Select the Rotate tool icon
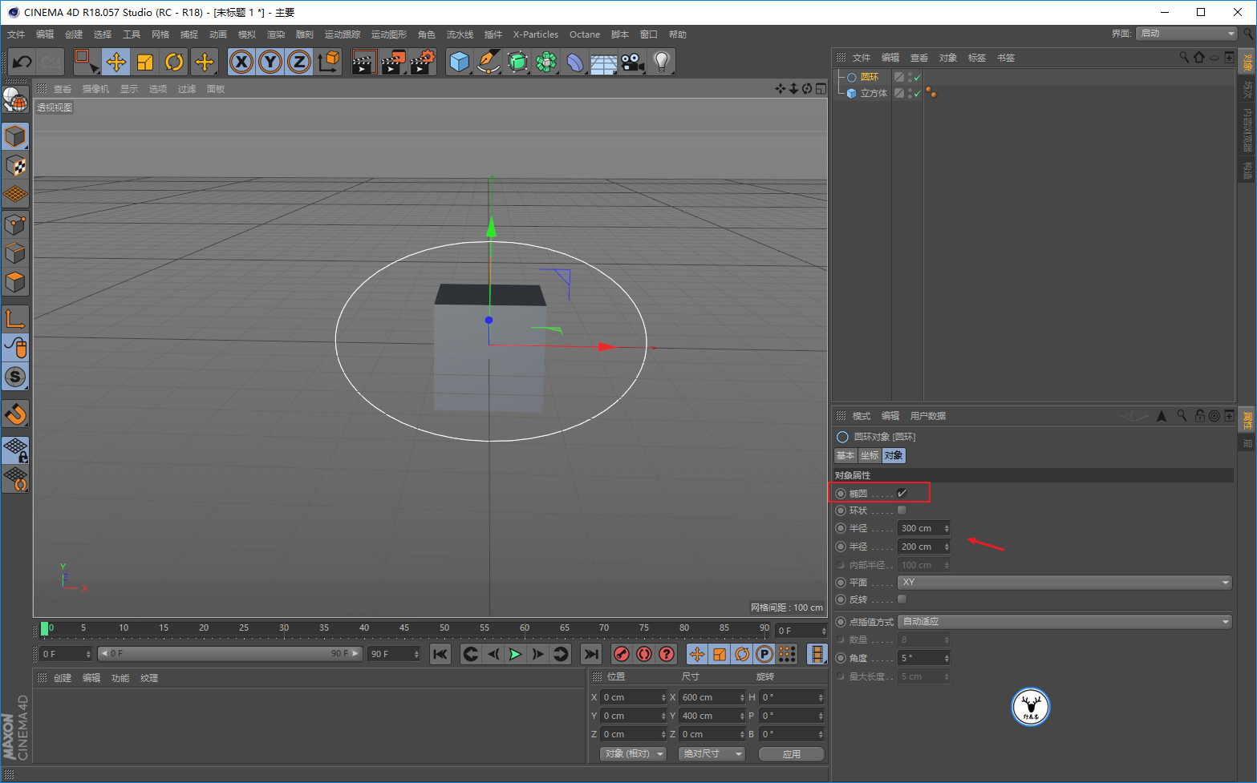The image size is (1257, 783). 174,62
